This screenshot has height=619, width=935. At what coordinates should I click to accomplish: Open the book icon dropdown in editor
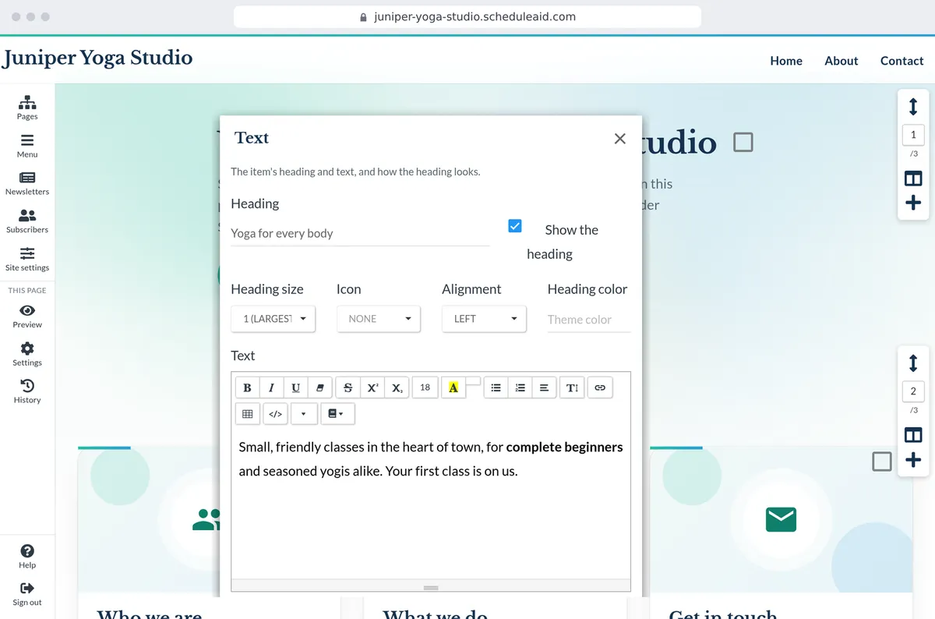point(337,414)
